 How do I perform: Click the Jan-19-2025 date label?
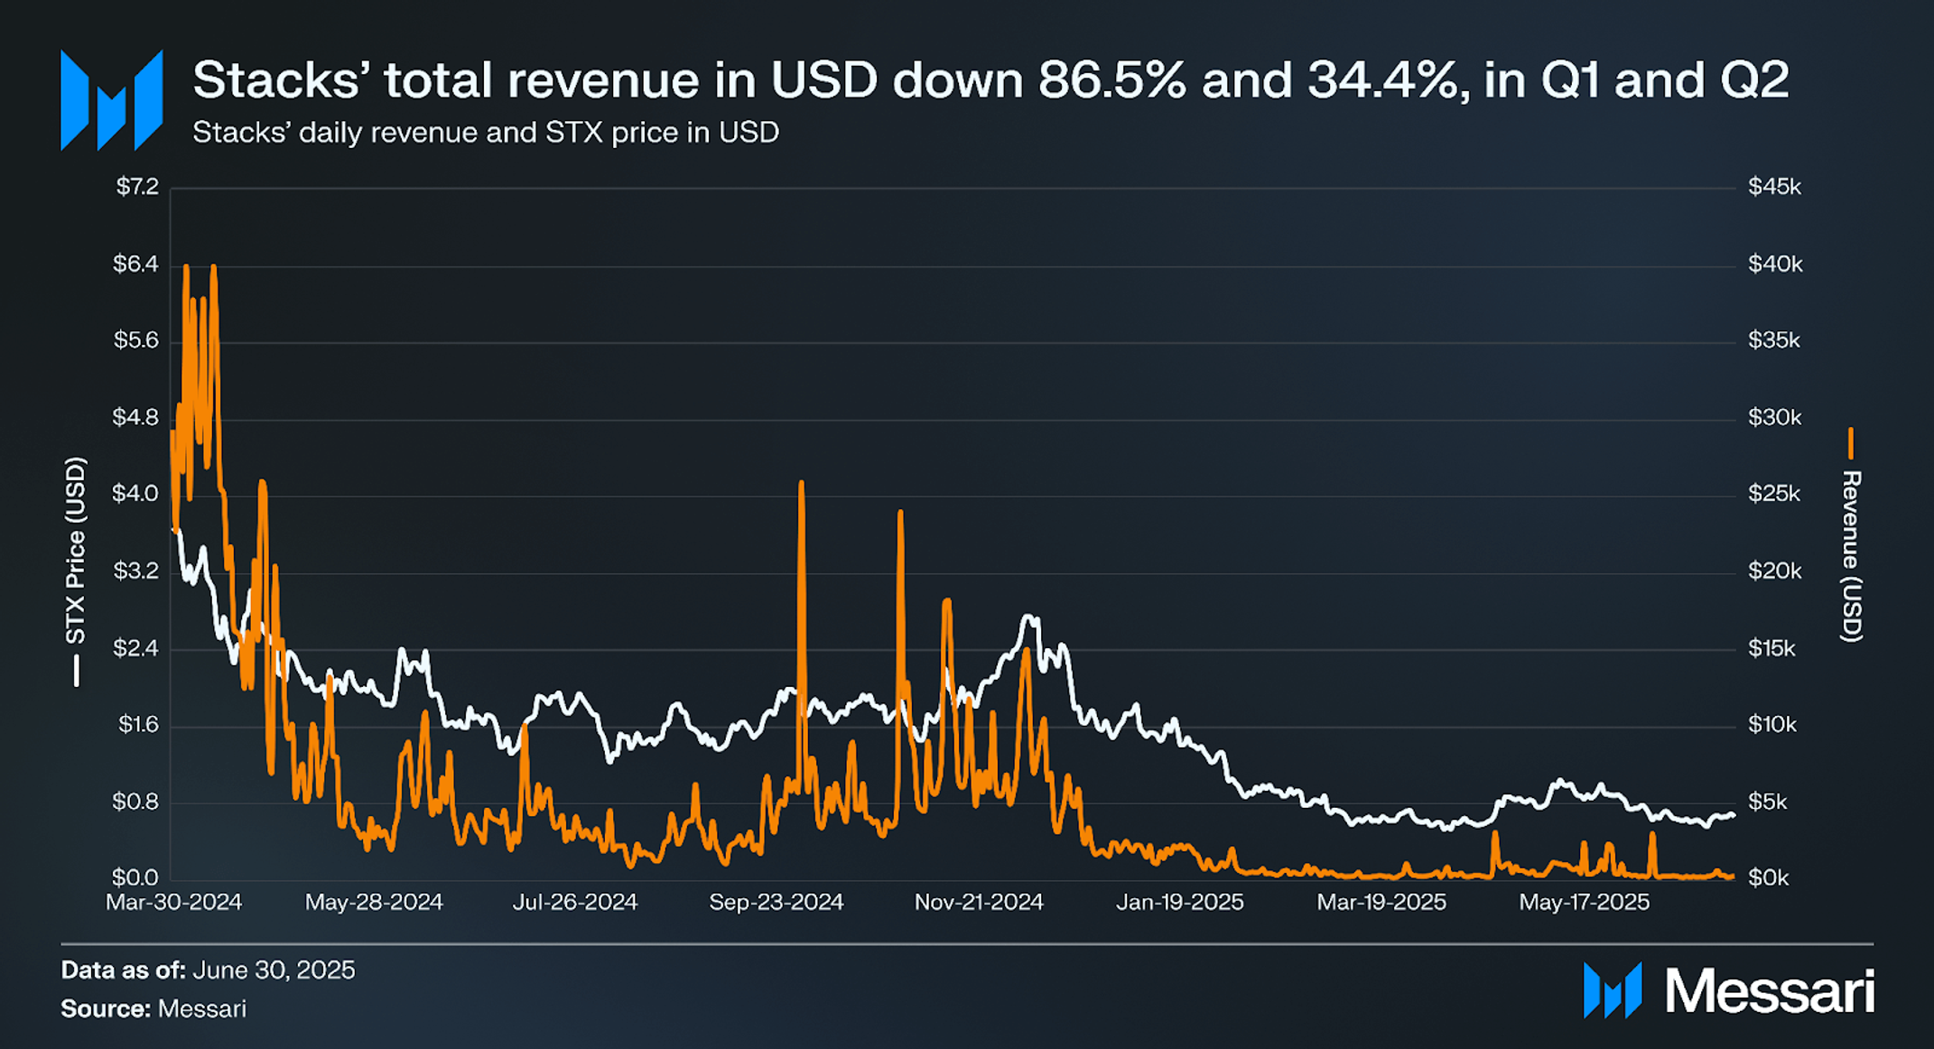click(x=1180, y=902)
